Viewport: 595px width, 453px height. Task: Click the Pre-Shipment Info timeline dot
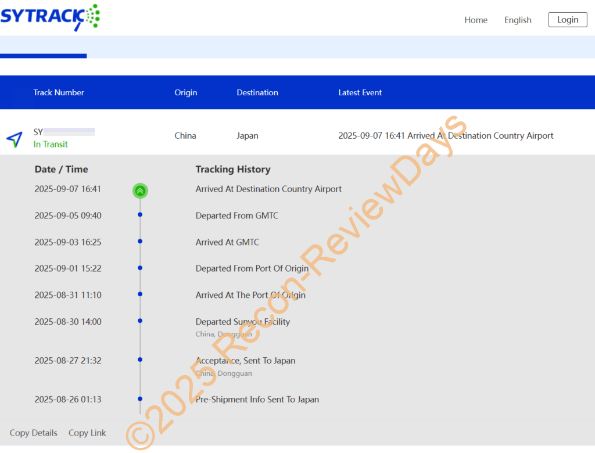click(140, 399)
